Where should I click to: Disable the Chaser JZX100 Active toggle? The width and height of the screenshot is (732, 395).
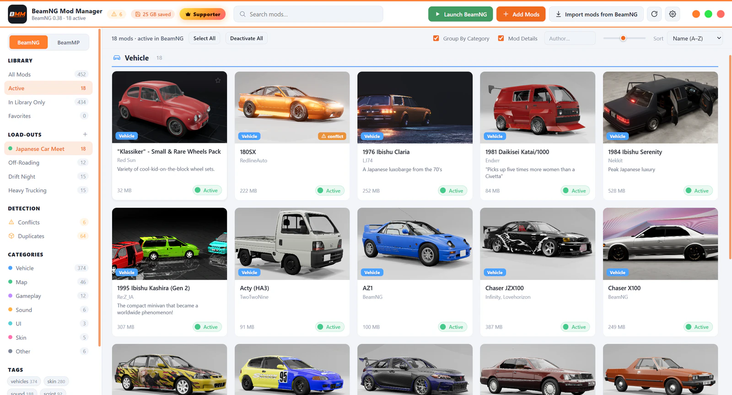pyautogui.click(x=575, y=327)
